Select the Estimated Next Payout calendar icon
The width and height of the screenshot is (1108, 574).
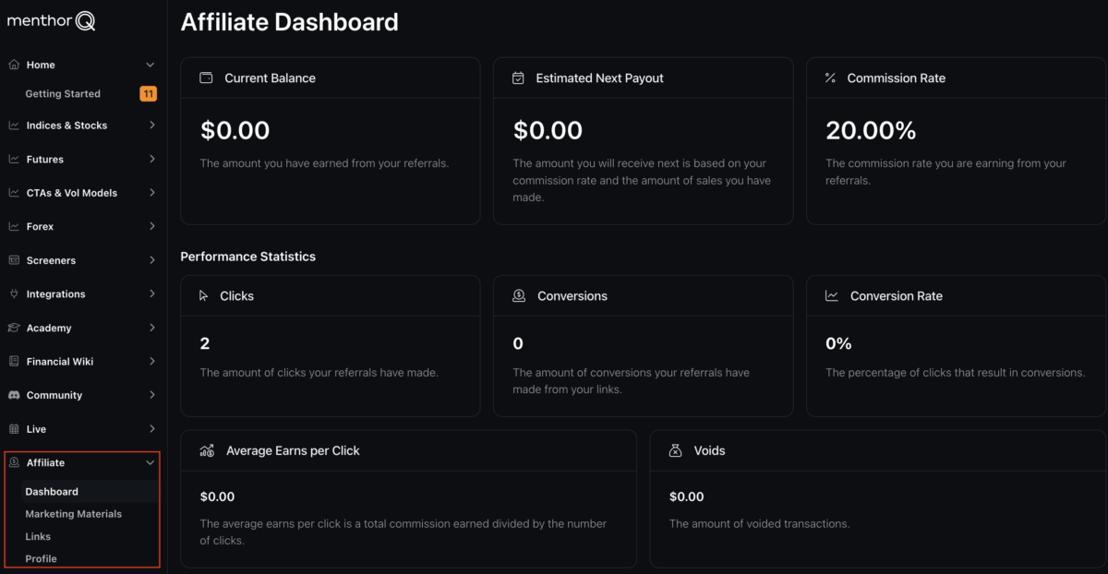(519, 78)
